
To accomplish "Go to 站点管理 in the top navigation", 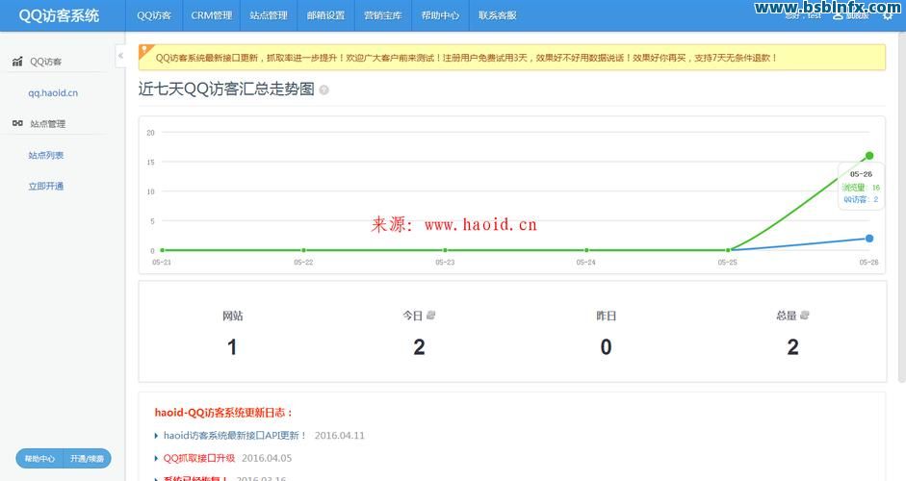I will pyautogui.click(x=269, y=15).
